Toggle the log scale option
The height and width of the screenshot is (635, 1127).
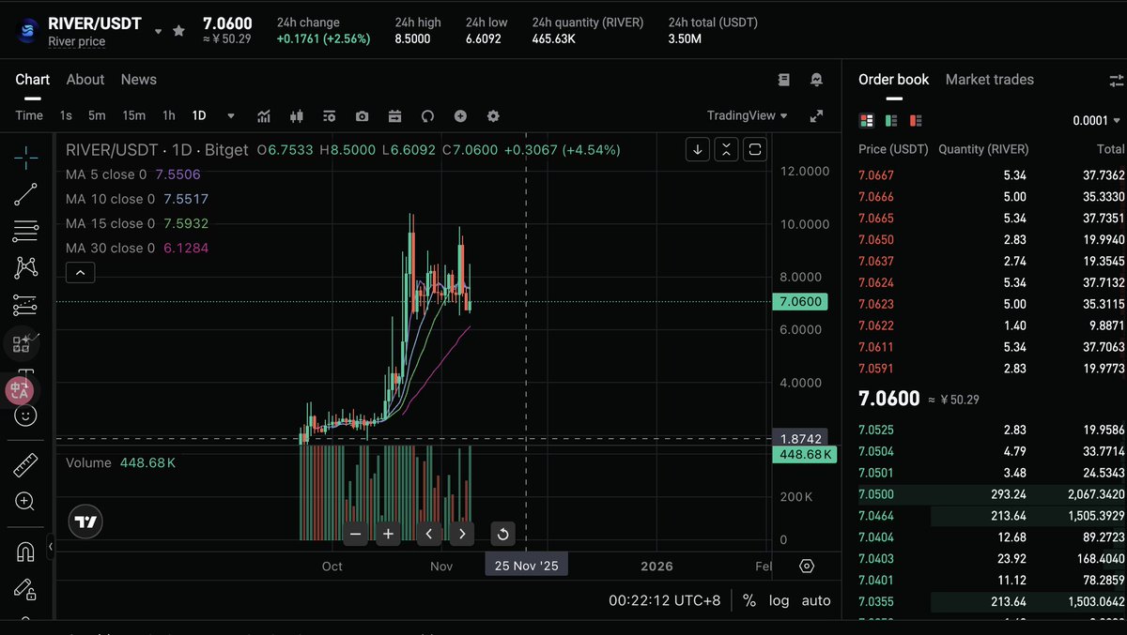(x=779, y=600)
